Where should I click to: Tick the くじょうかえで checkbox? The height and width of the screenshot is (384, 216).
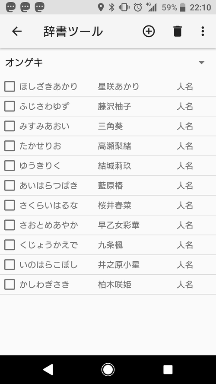10,245
